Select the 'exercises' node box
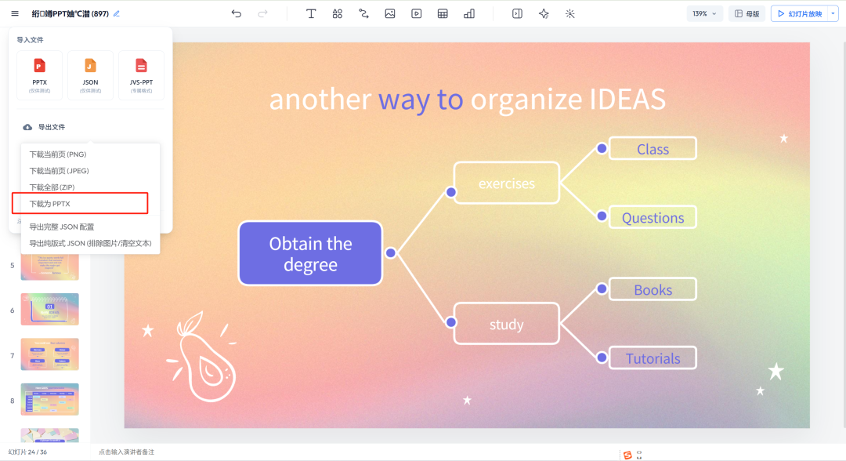The width and height of the screenshot is (846, 461). (x=507, y=183)
